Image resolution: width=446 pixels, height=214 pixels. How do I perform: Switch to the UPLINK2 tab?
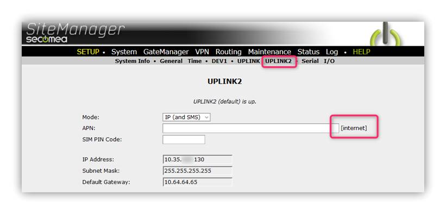tap(279, 61)
